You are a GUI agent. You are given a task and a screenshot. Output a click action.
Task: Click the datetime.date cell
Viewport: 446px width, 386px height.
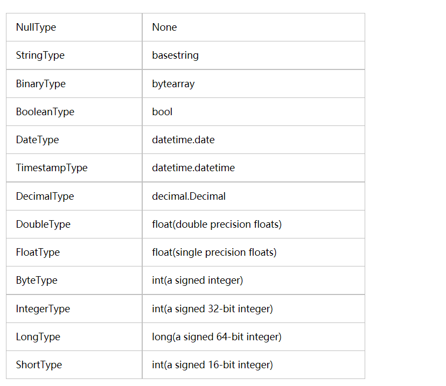click(x=254, y=140)
